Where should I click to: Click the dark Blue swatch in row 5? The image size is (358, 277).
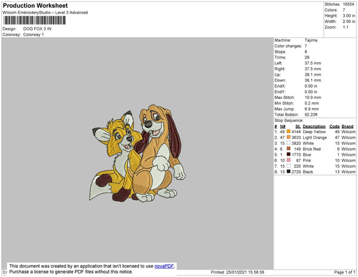point(289,154)
